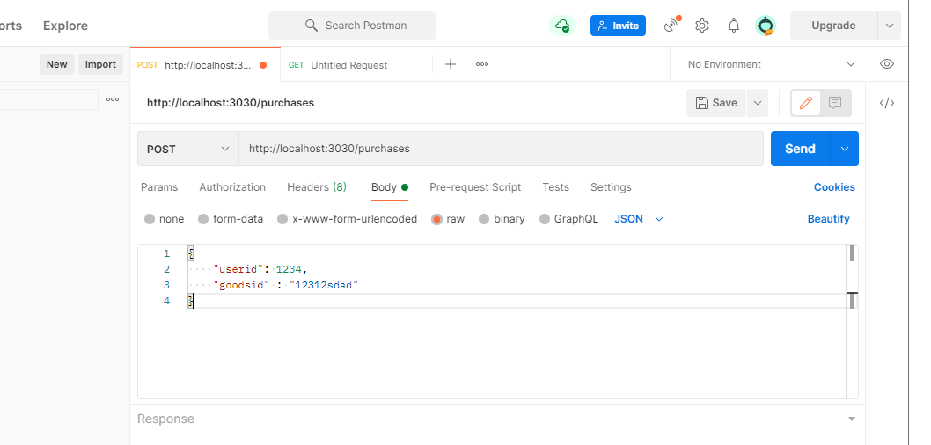This screenshot has height=445, width=931.
Task: Switch to the GET Untitled Request tab
Action: 356,65
